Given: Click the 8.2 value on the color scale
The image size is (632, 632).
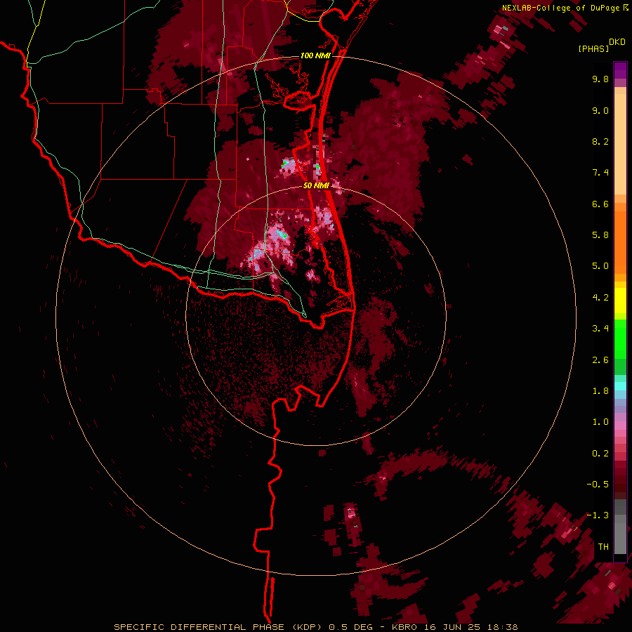Looking at the screenshot, I should [600, 141].
